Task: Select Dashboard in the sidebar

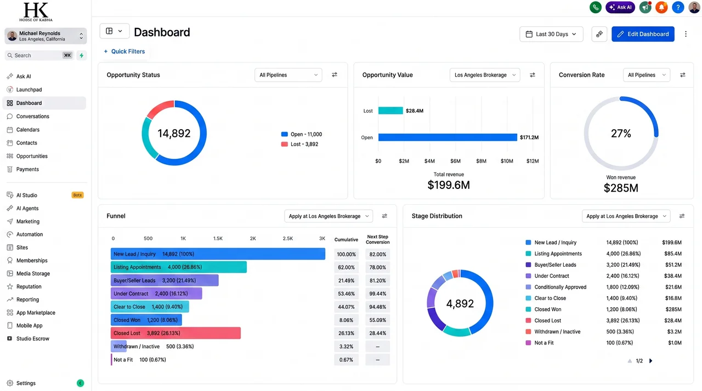Action: [44, 103]
